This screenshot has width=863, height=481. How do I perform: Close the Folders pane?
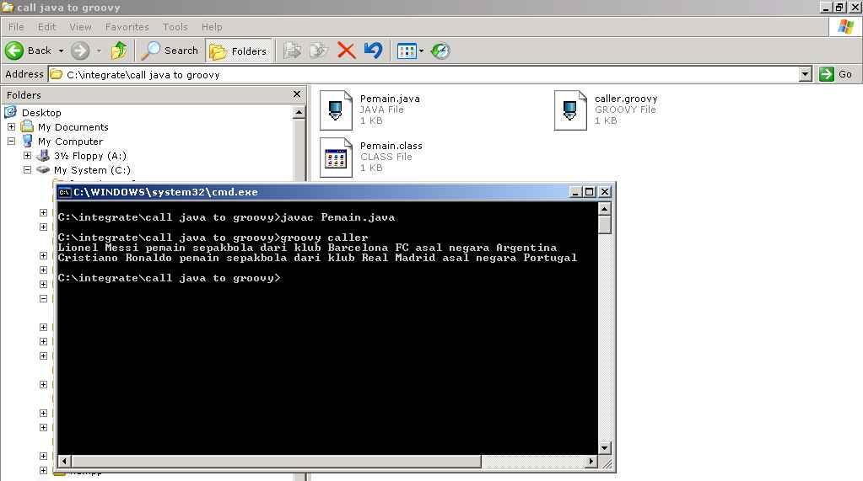pyautogui.click(x=297, y=94)
